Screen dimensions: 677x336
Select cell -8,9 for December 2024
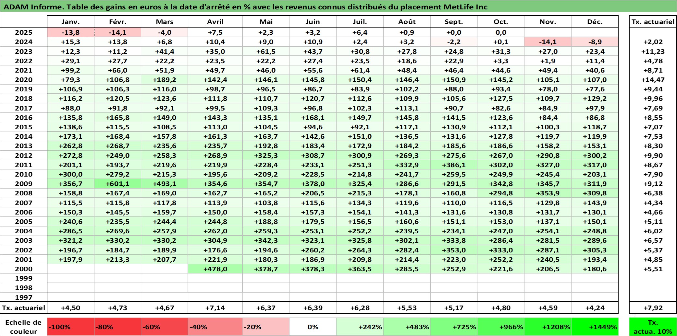(x=595, y=42)
